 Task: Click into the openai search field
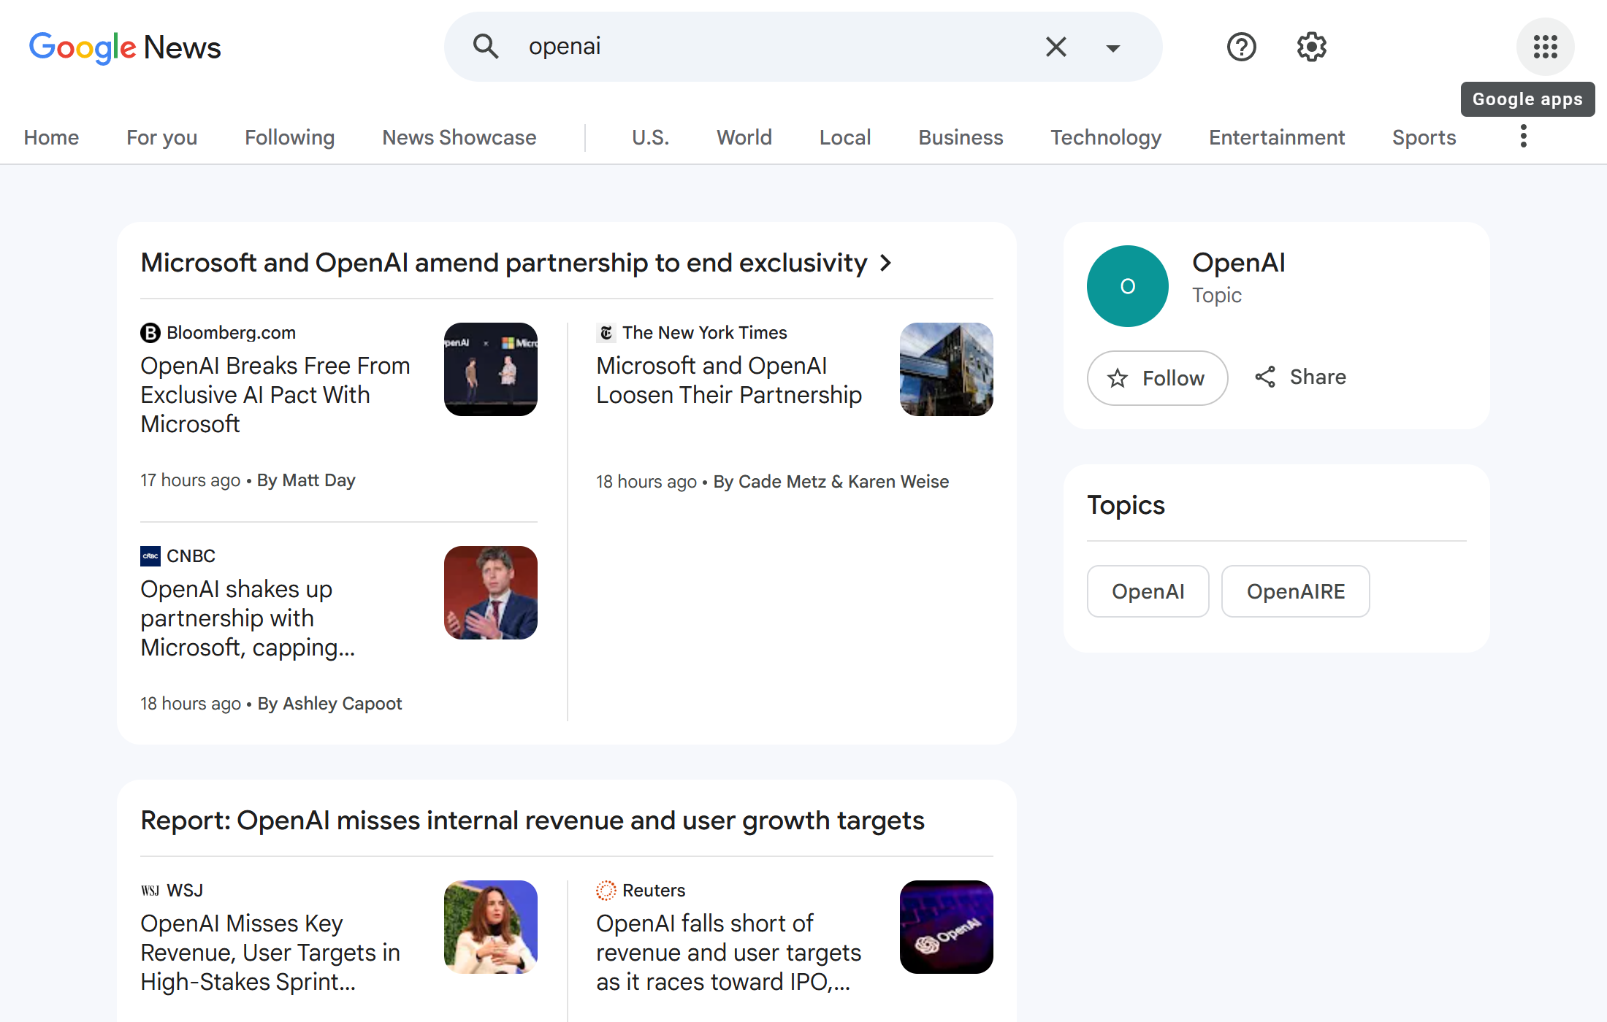pos(767,47)
